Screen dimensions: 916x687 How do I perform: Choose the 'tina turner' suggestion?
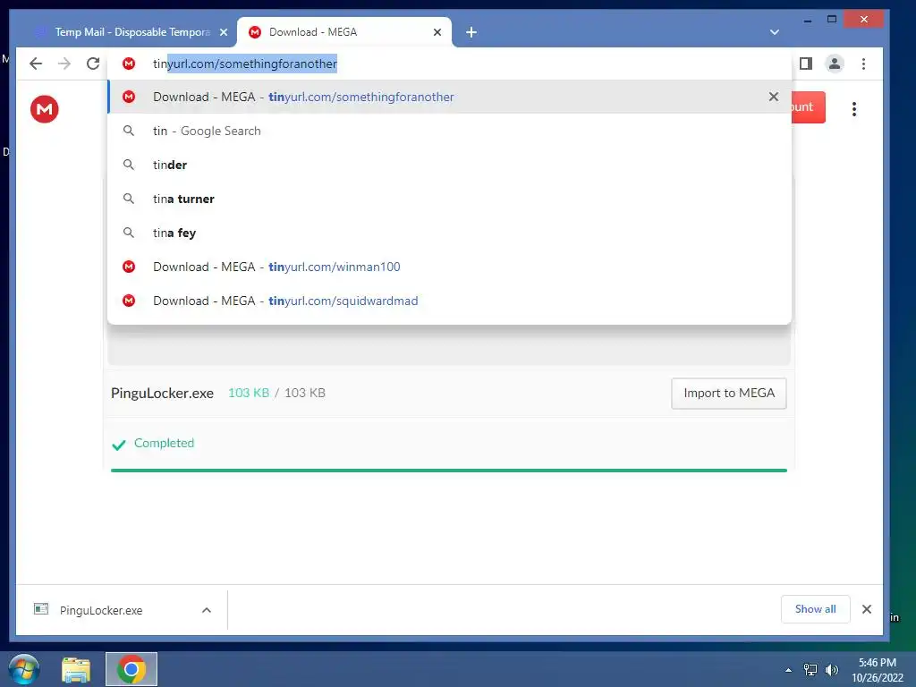(449, 199)
